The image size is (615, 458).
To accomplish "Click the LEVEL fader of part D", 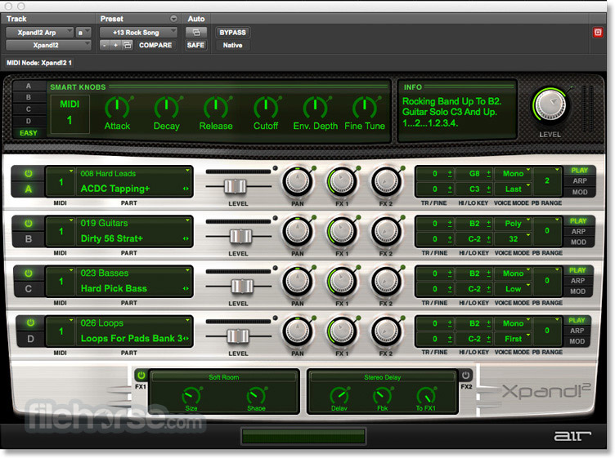I will [x=238, y=336].
